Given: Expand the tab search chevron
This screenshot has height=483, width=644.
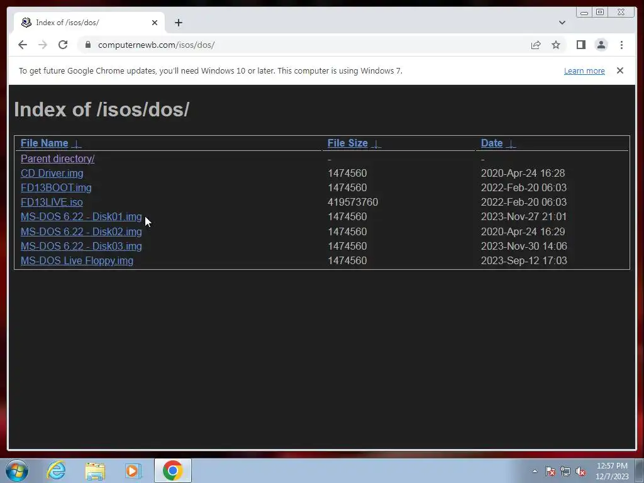Looking at the screenshot, I should [562, 23].
